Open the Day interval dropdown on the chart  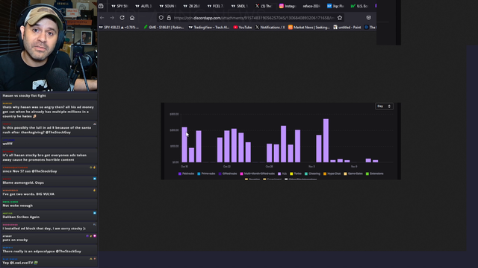(x=384, y=106)
